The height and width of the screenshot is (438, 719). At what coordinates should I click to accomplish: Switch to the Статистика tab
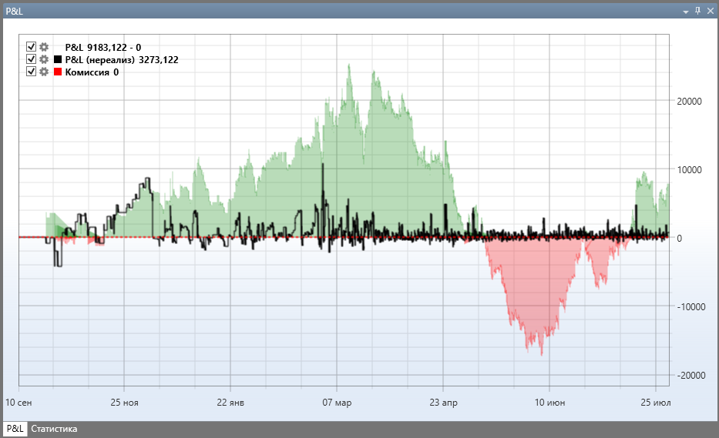coord(54,429)
